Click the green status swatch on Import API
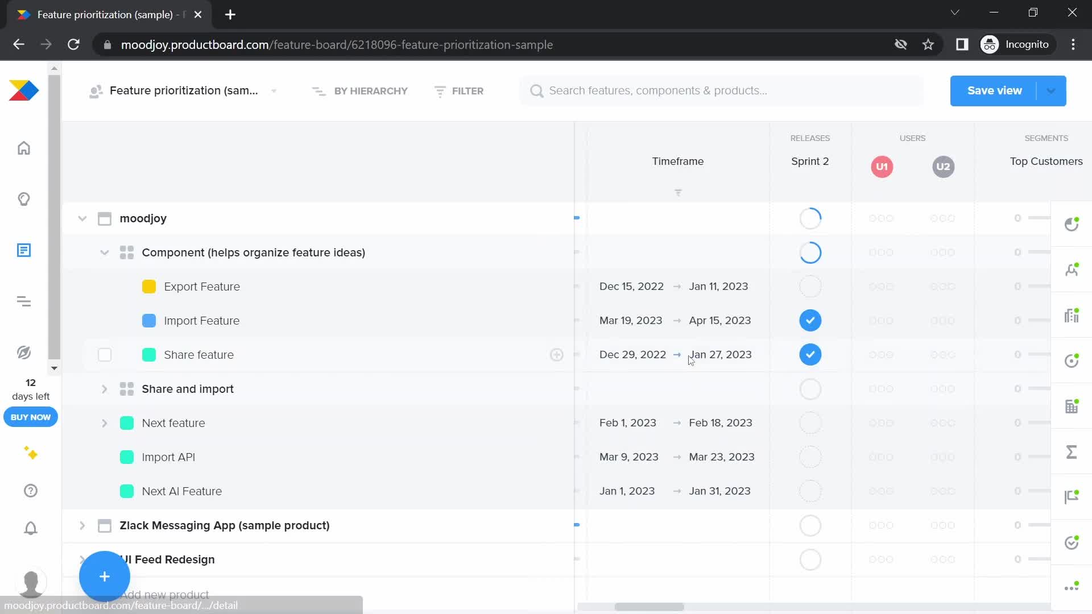Viewport: 1092px width, 614px height. [x=127, y=457]
